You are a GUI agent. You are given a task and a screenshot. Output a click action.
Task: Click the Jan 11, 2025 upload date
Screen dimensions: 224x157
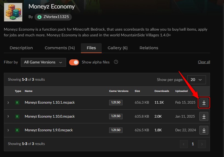[185, 117]
